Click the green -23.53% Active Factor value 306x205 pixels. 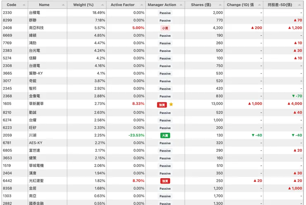tap(136, 135)
